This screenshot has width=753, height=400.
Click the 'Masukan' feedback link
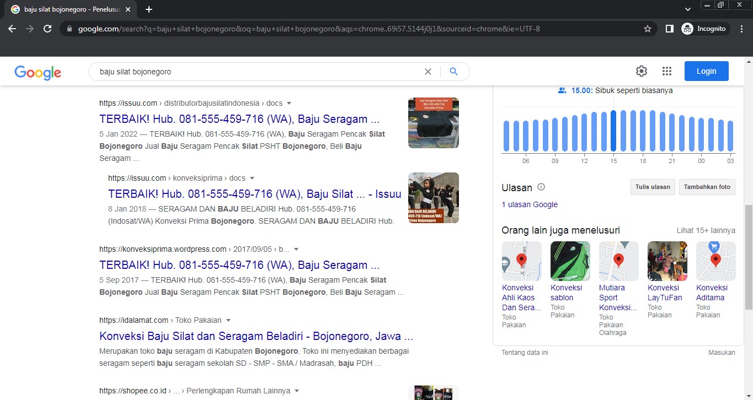click(722, 353)
